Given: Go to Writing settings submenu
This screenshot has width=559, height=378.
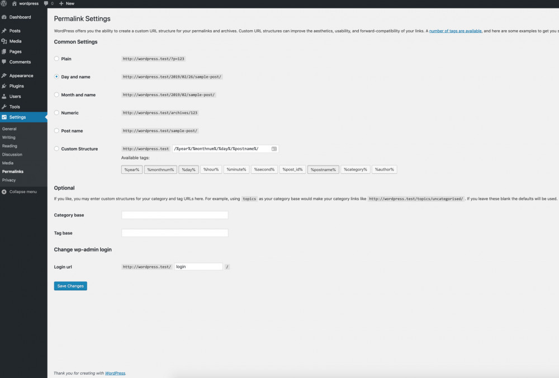Looking at the screenshot, I should coord(8,138).
